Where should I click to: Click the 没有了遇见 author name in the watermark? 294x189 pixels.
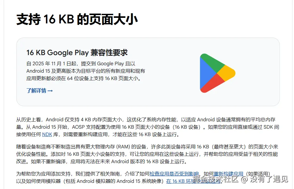269,179
